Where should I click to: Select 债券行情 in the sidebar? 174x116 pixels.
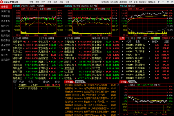pos(6,50)
